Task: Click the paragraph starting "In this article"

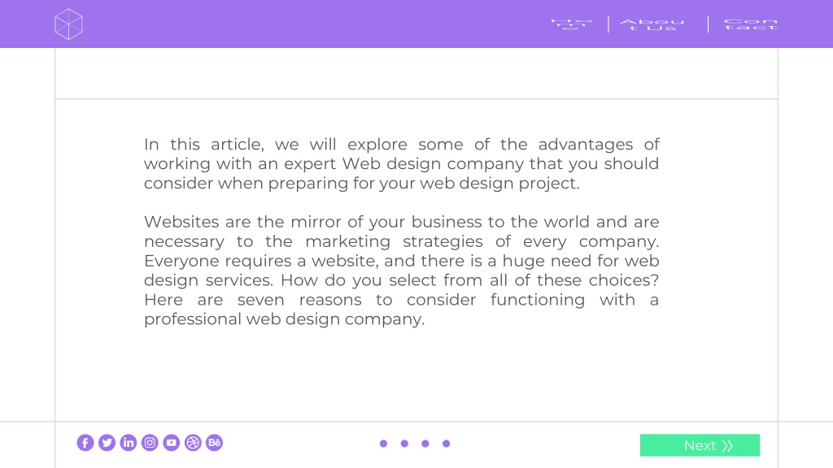Action: 402,163
